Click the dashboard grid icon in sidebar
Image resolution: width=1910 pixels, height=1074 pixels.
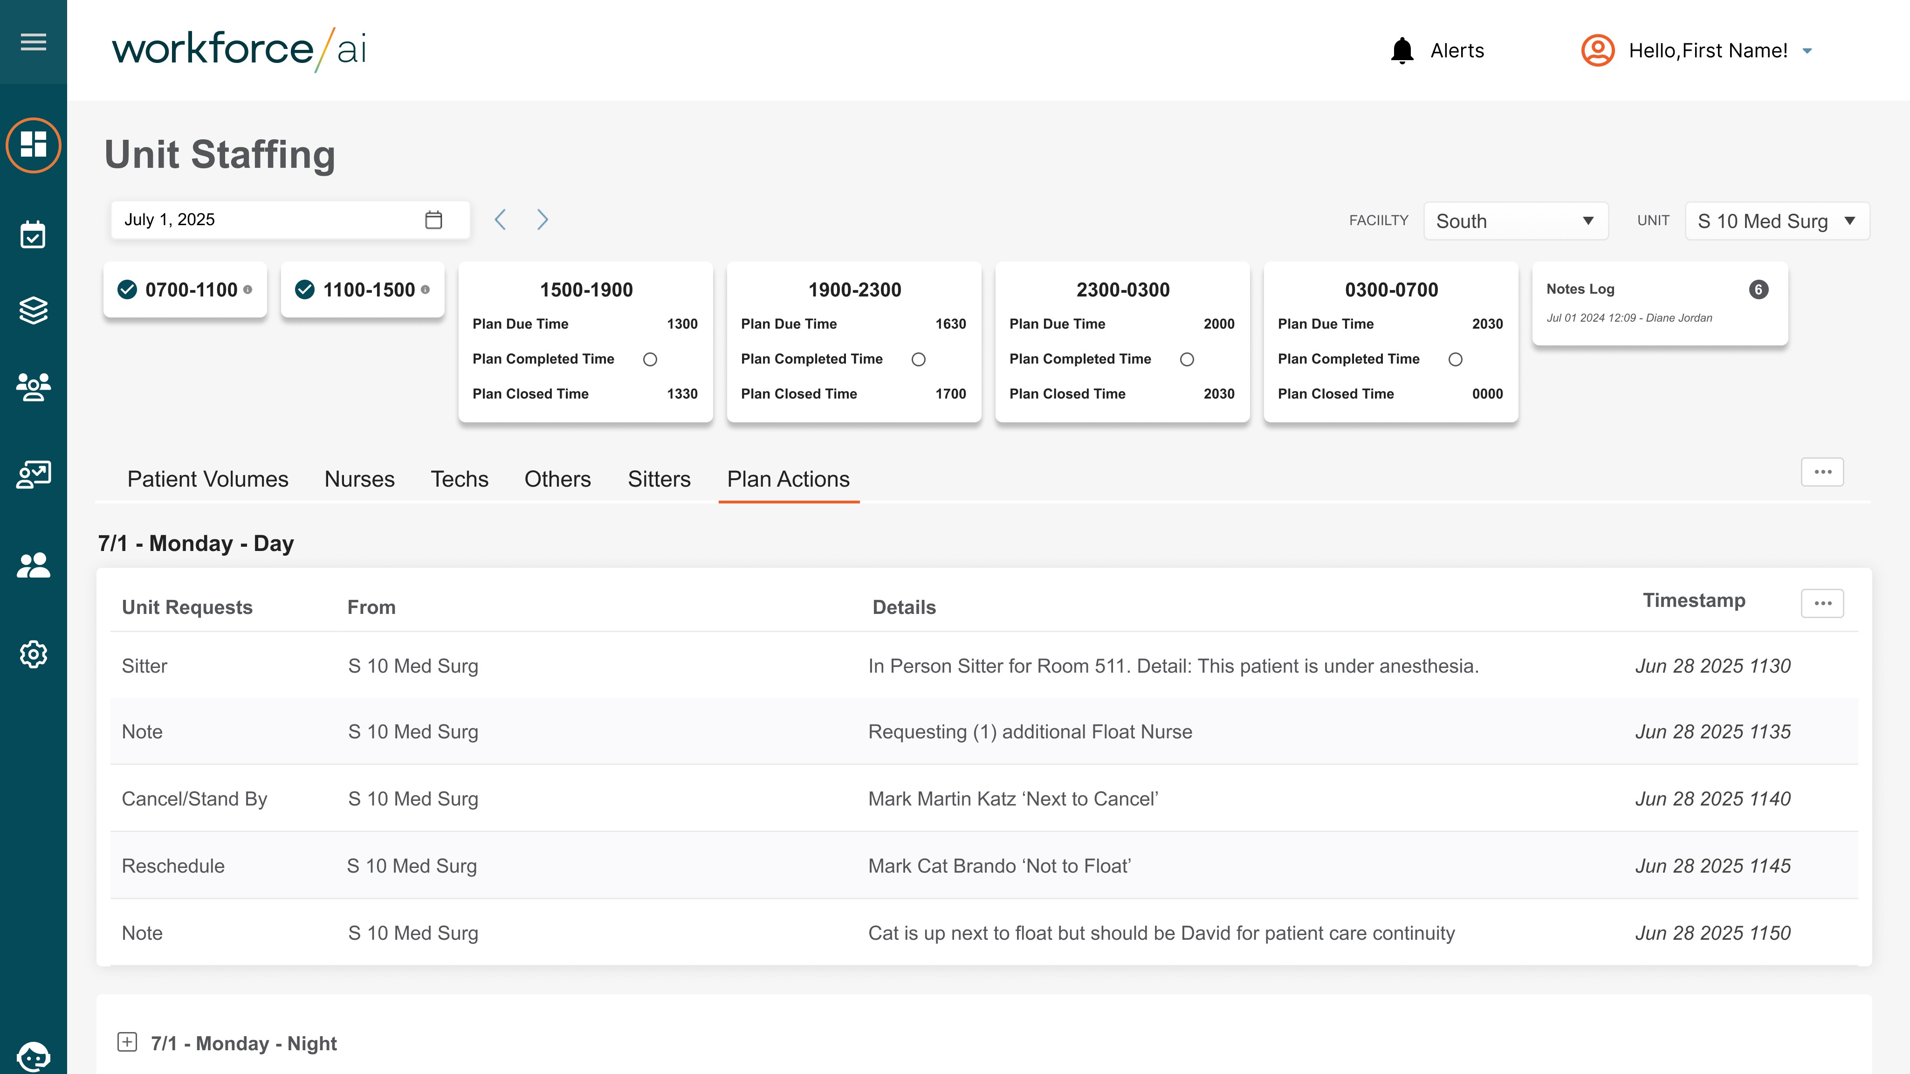point(34,145)
